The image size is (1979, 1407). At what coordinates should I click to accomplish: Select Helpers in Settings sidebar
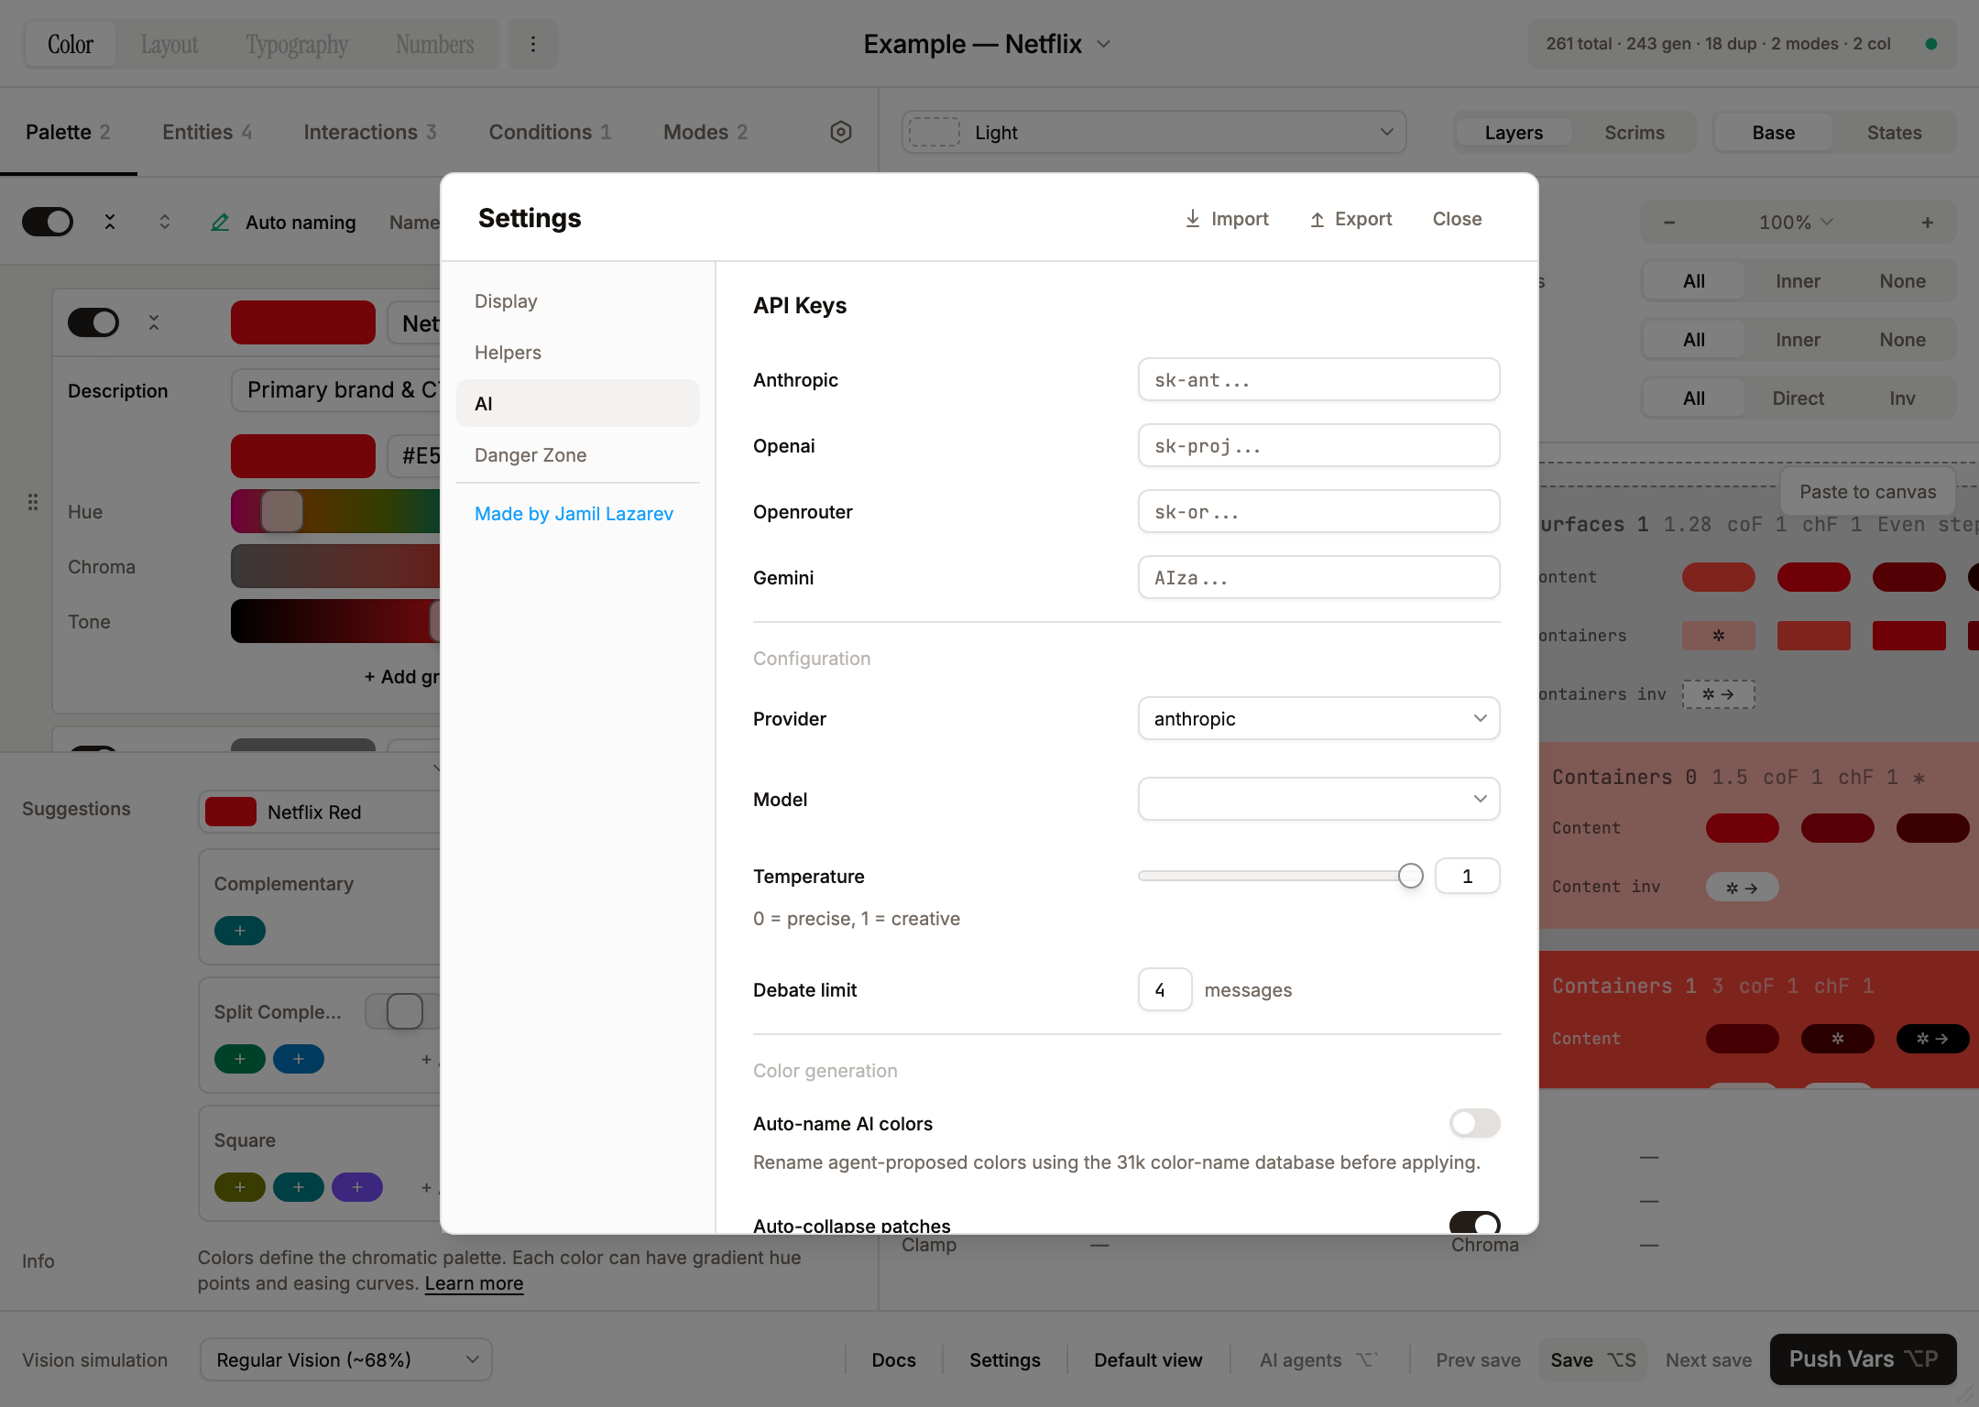pyautogui.click(x=577, y=352)
